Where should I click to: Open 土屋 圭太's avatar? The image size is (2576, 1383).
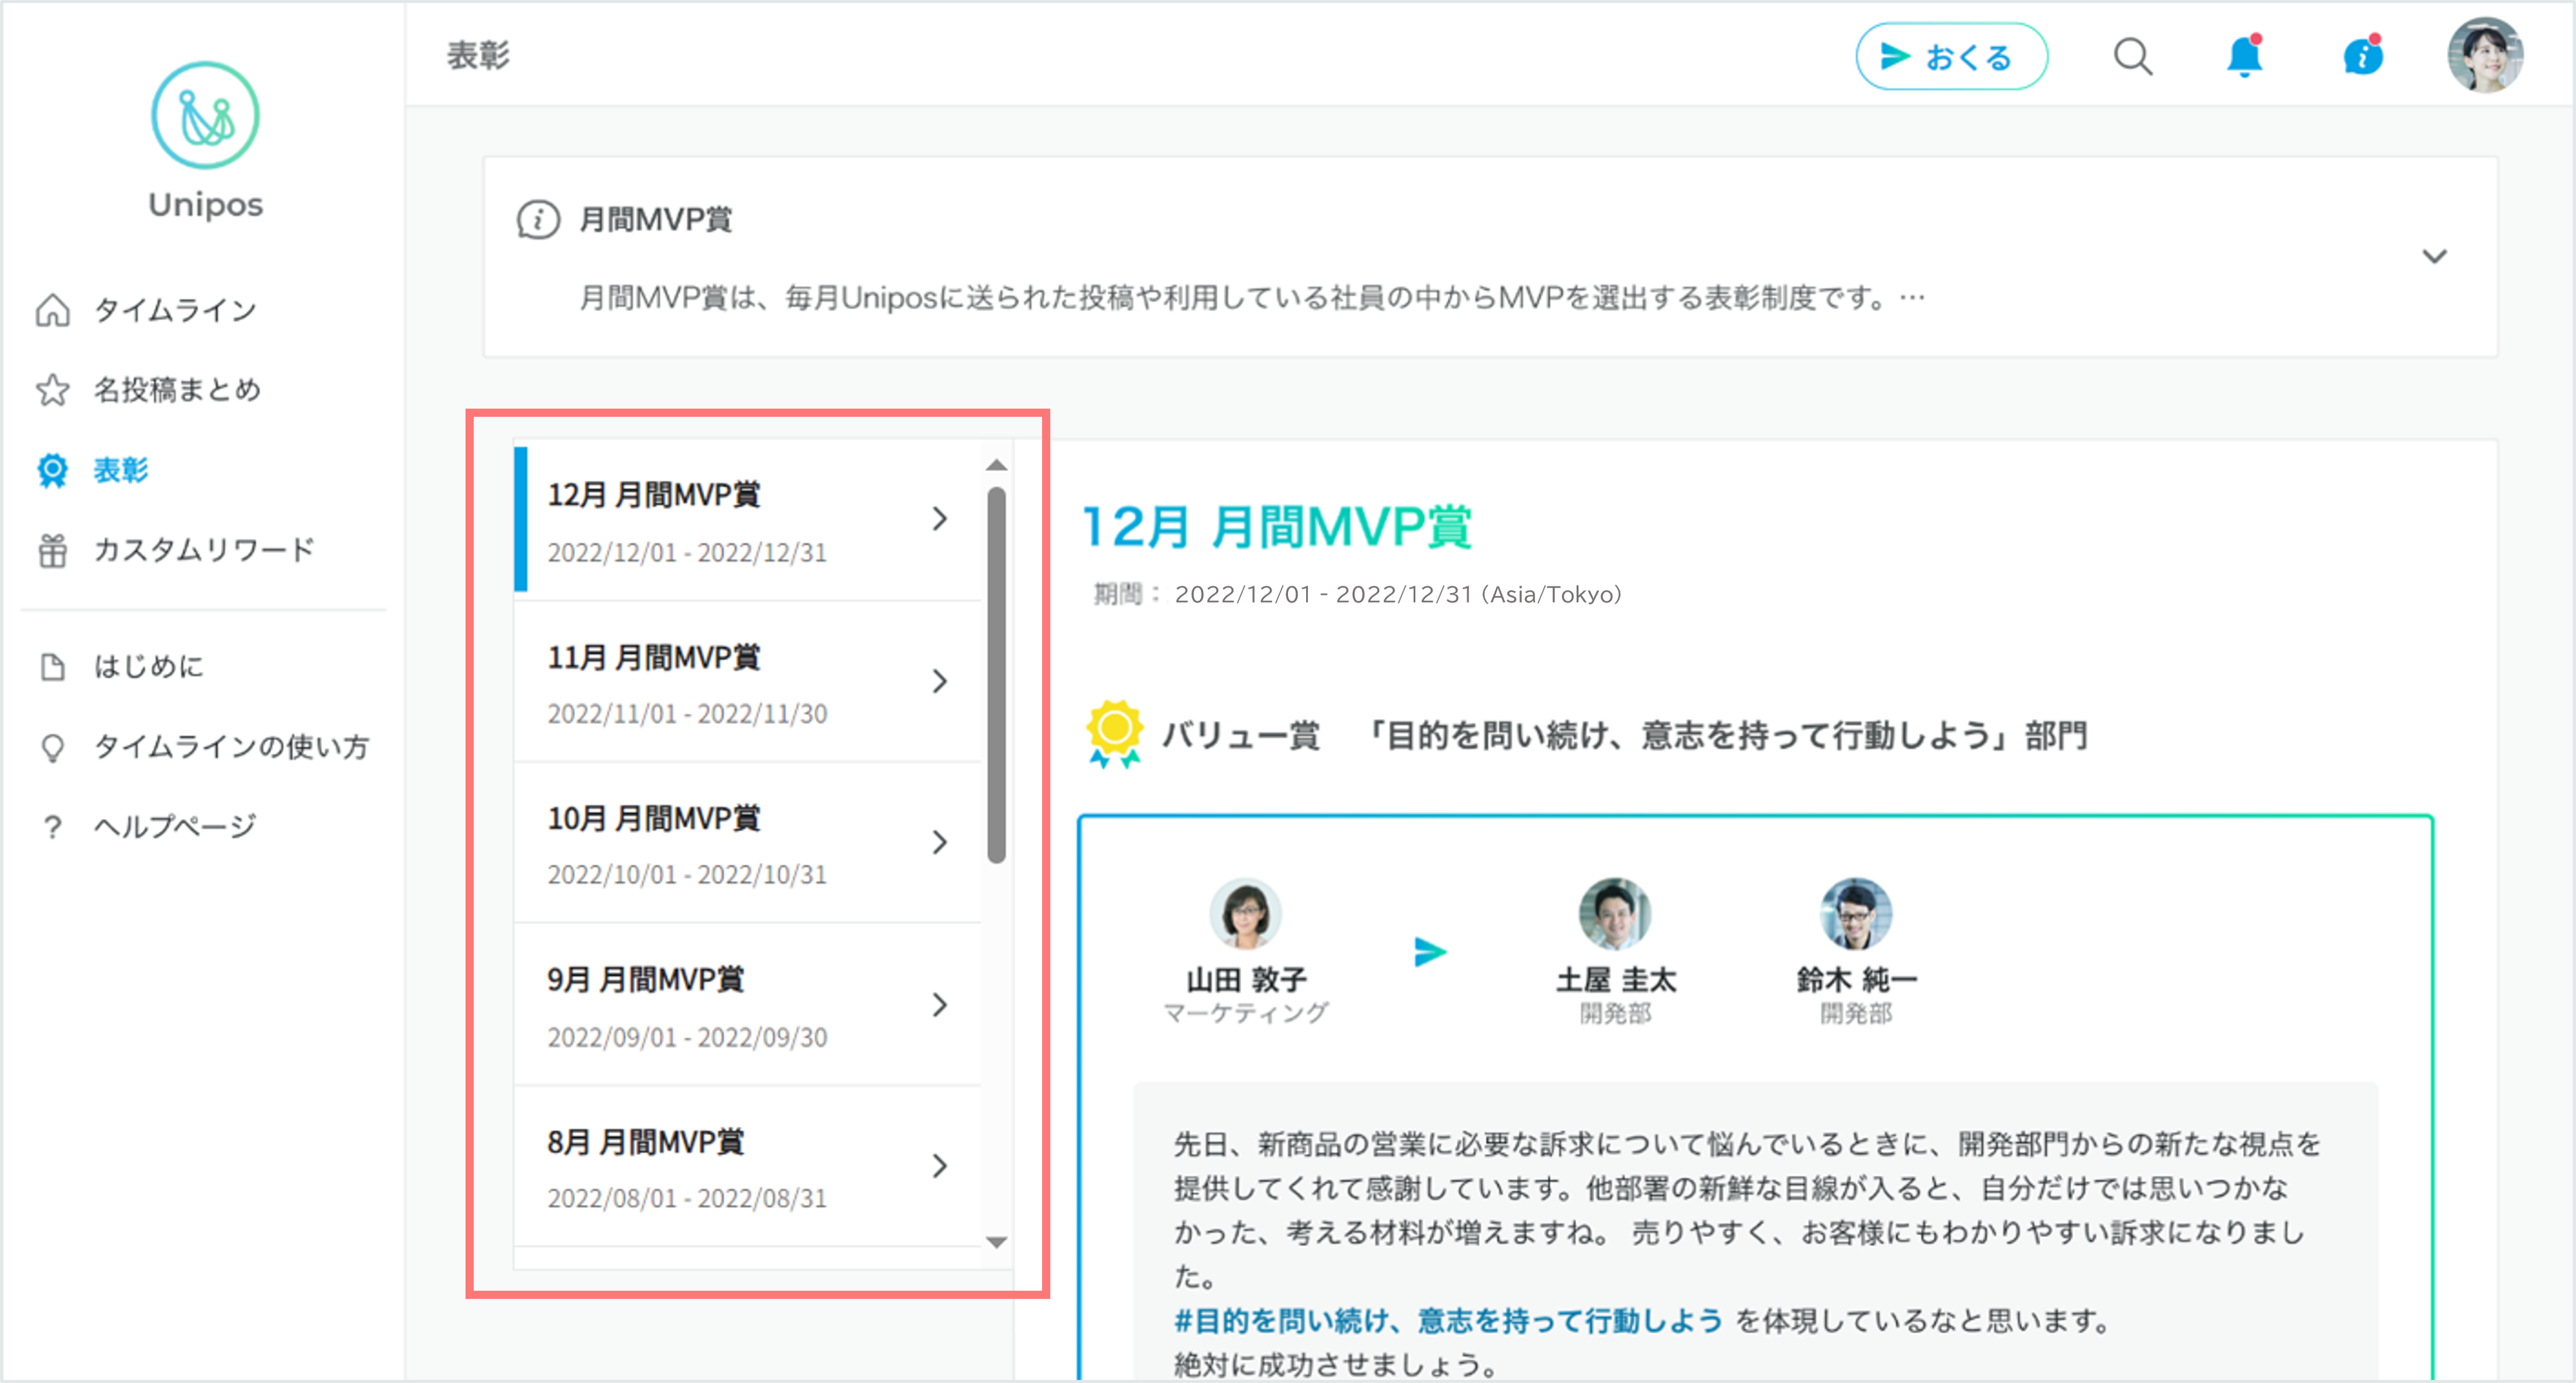tap(1614, 913)
